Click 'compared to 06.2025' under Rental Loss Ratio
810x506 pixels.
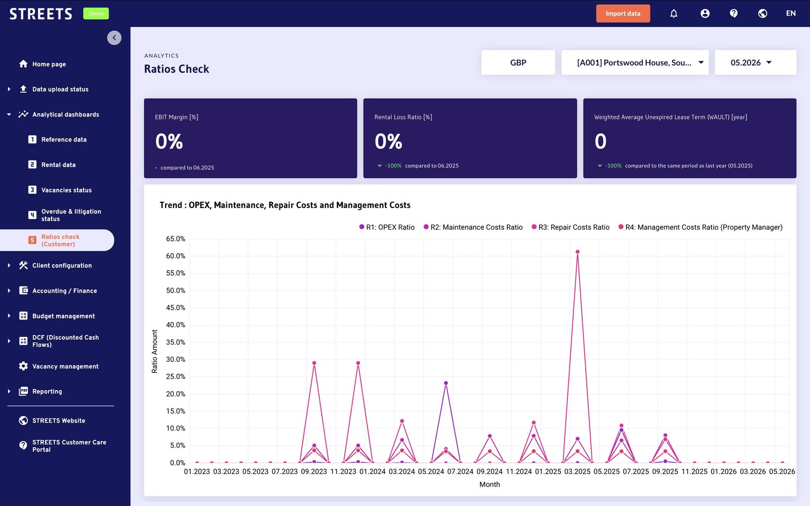coord(432,165)
